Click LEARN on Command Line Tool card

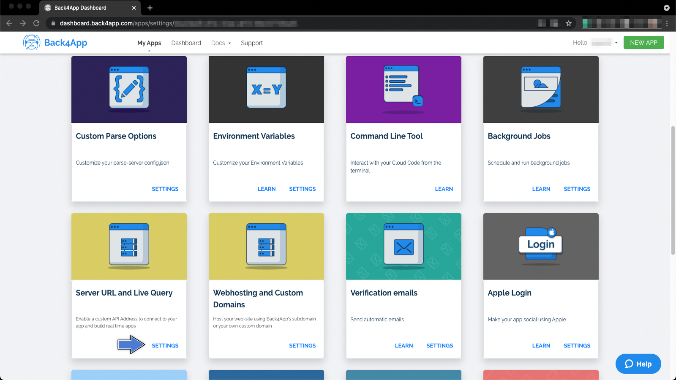[x=444, y=189]
